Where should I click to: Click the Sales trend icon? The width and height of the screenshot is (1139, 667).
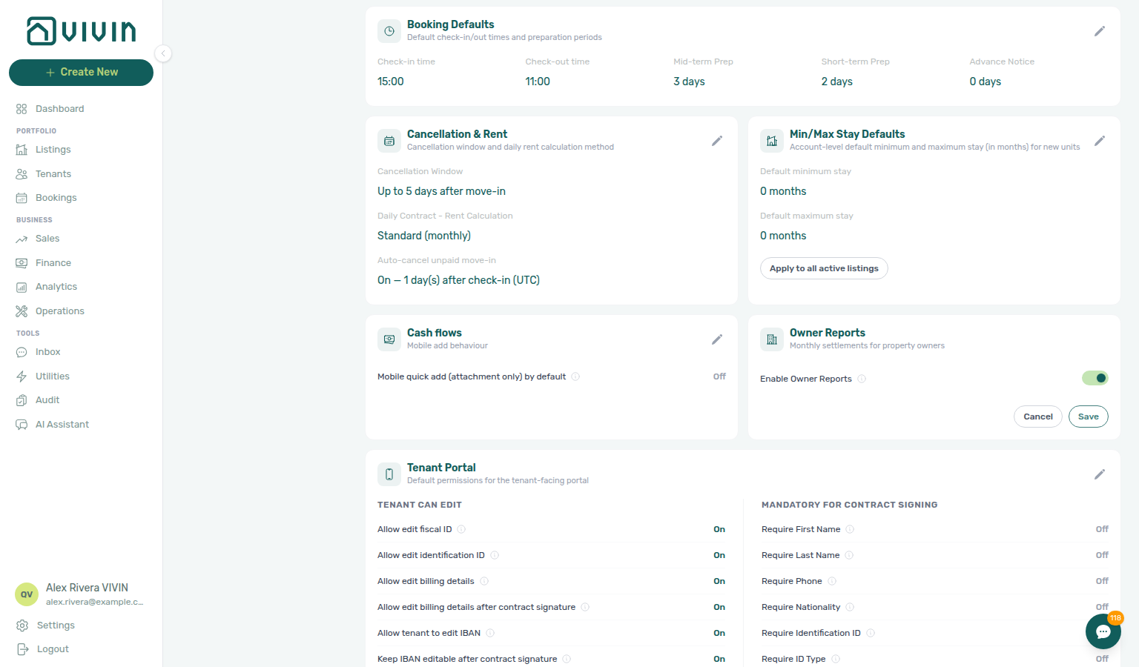(22, 239)
